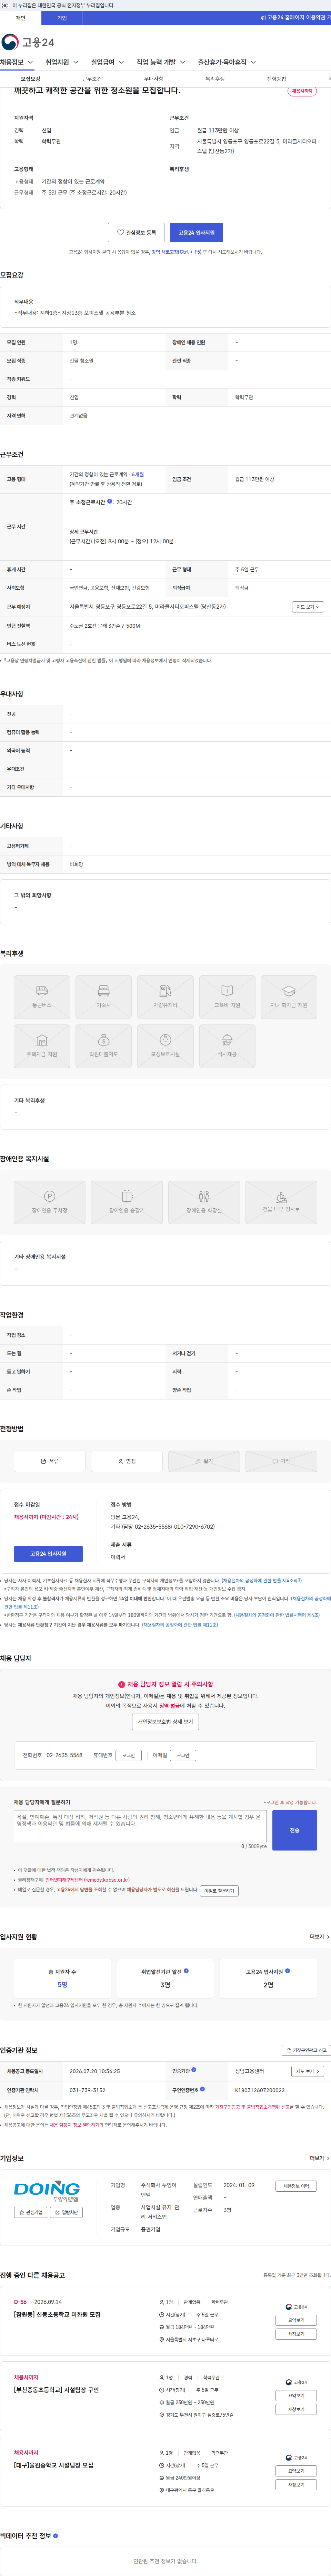
Task: Click the 장애인용 화장실 icon
Action: [204, 1202]
